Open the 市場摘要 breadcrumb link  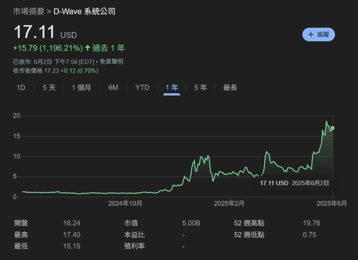[x=29, y=11]
